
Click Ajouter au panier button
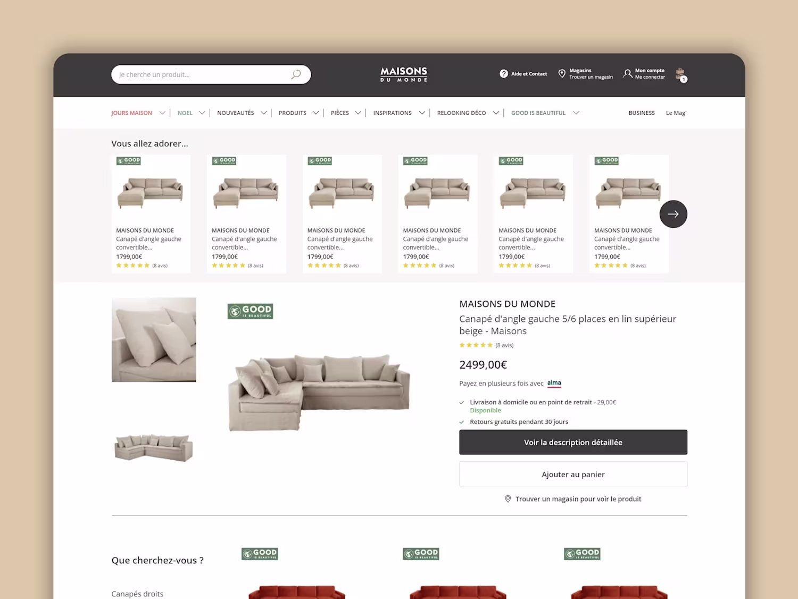tap(573, 474)
